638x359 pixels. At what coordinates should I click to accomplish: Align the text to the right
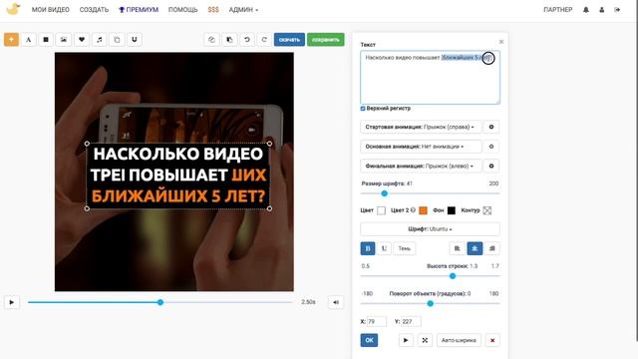tap(492, 248)
